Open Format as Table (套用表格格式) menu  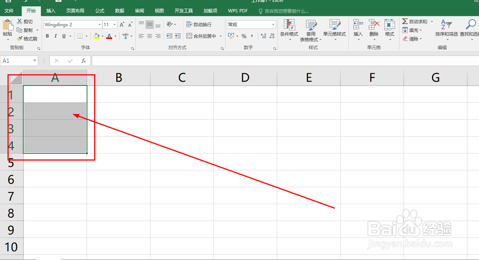(311, 30)
